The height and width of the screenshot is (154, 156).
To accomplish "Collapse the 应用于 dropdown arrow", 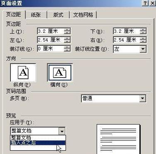I will point(62,131).
